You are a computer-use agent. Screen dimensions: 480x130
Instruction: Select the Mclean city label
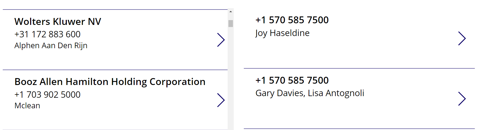27,106
